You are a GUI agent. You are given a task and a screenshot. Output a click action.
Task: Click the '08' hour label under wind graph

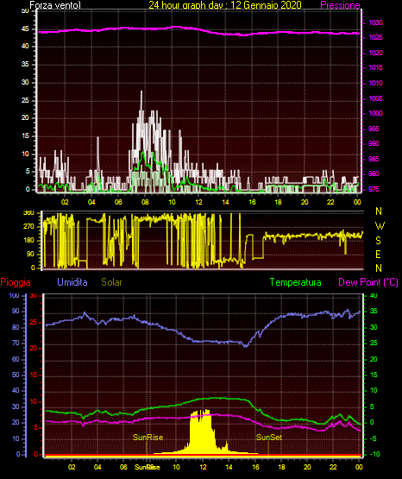pos(145,202)
